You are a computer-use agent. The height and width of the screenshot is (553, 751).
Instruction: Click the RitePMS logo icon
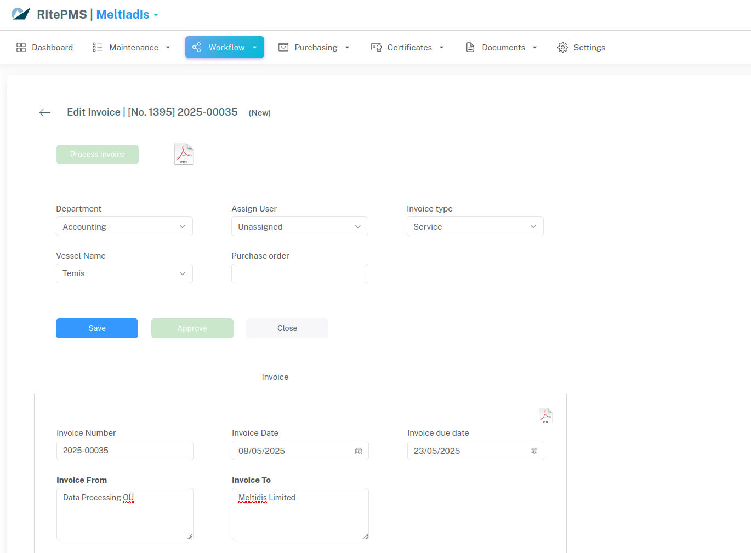click(x=20, y=13)
